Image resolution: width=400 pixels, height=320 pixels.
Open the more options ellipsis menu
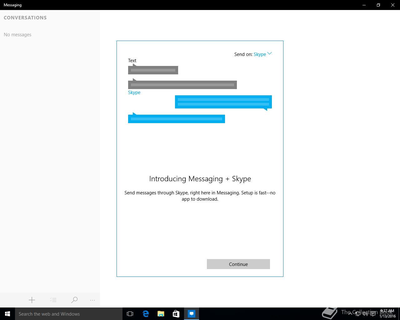[92, 300]
